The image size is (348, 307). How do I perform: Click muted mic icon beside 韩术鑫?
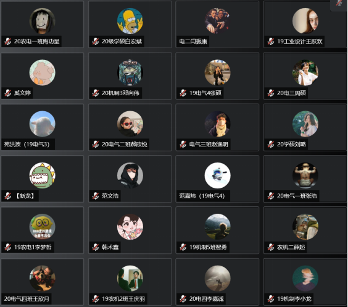click(x=96, y=247)
